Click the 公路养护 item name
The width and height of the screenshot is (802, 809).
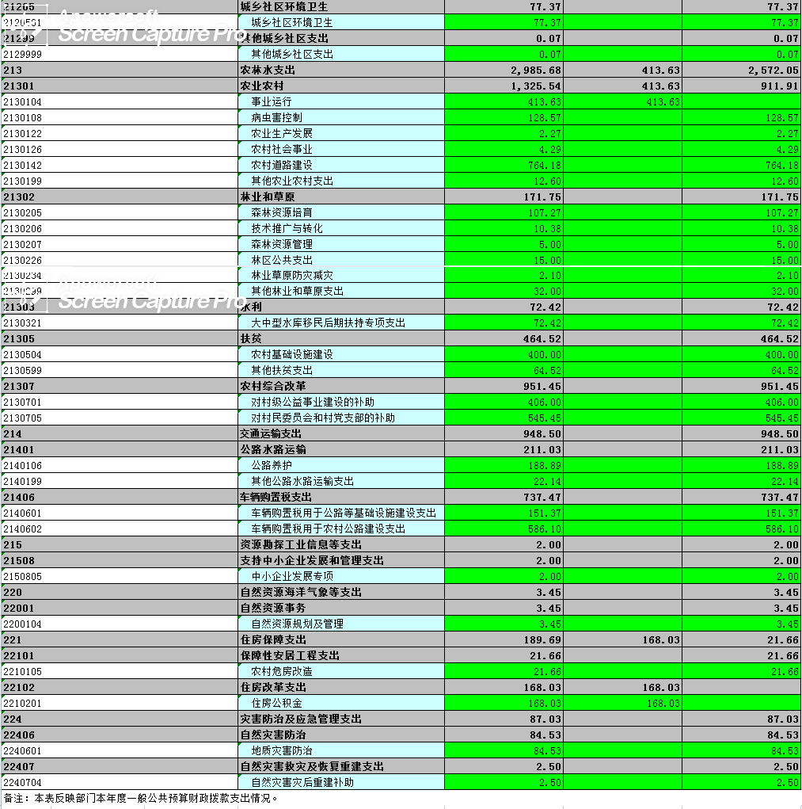(x=341, y=465)
